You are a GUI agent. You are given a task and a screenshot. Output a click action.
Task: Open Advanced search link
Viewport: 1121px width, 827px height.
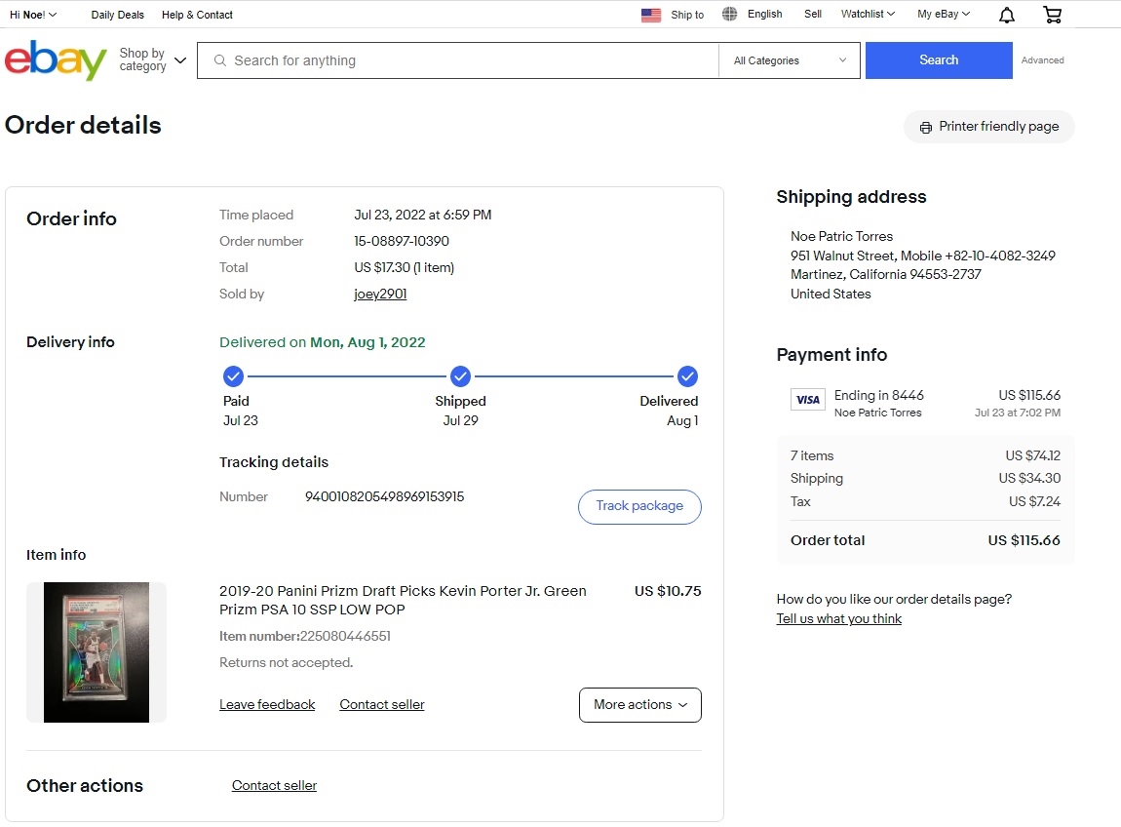tap(1042, 60)
